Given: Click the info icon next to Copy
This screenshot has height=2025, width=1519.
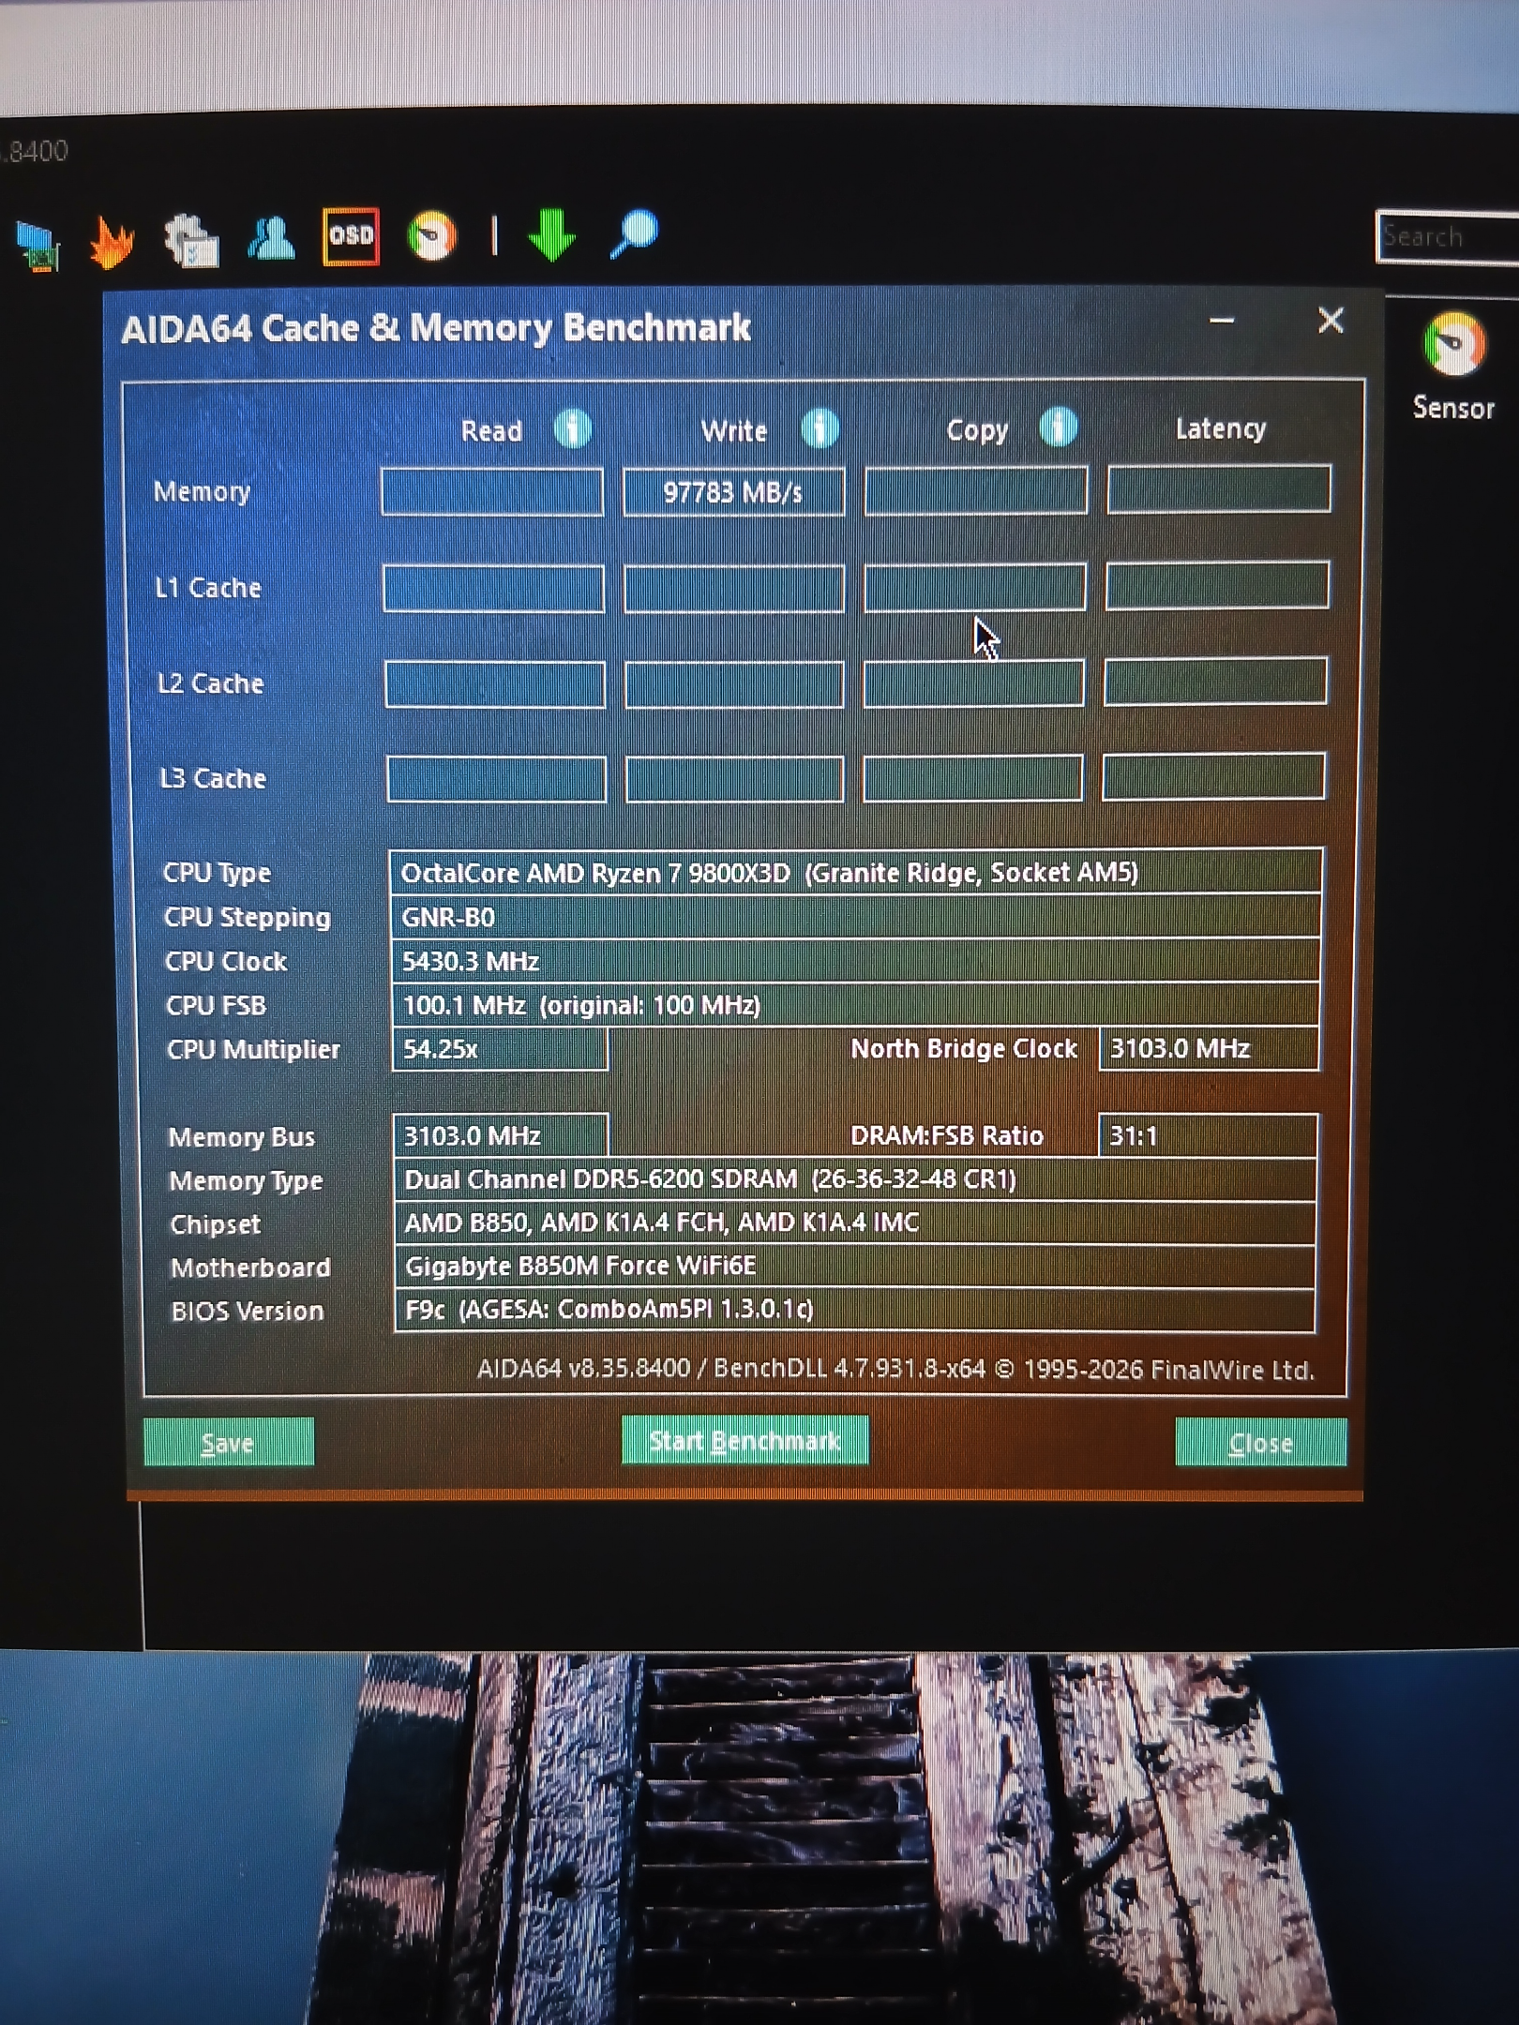Looking at the screenshot, I should (1059, 427).
